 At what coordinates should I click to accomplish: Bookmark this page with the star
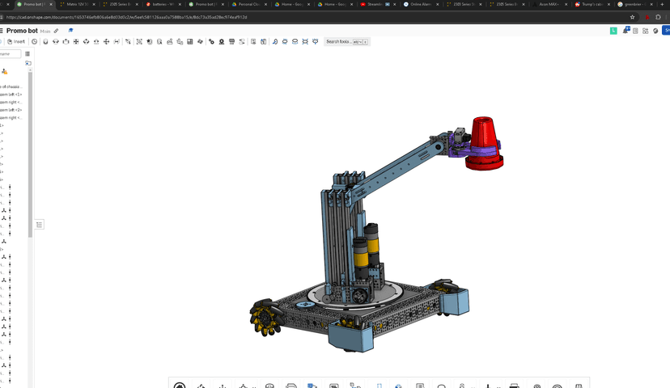coord(633,17)
